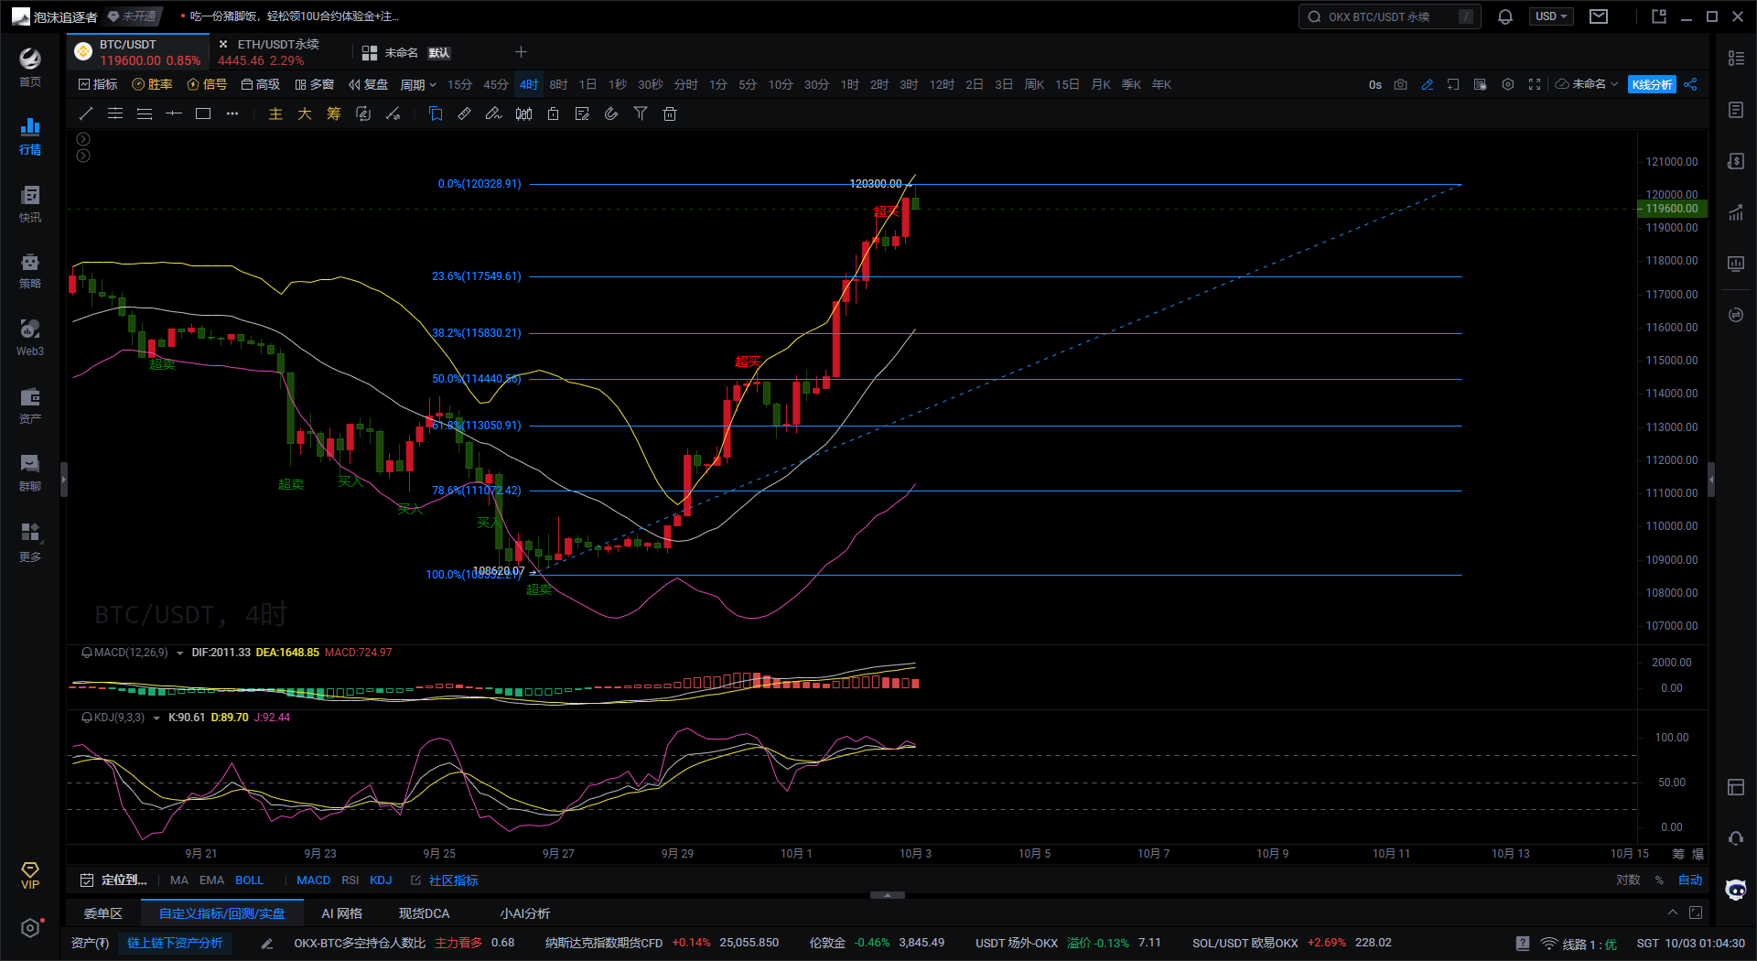1757x961 pixels.
Task: Toggle the RSI indicator on
Action: [x=350, y=880]
